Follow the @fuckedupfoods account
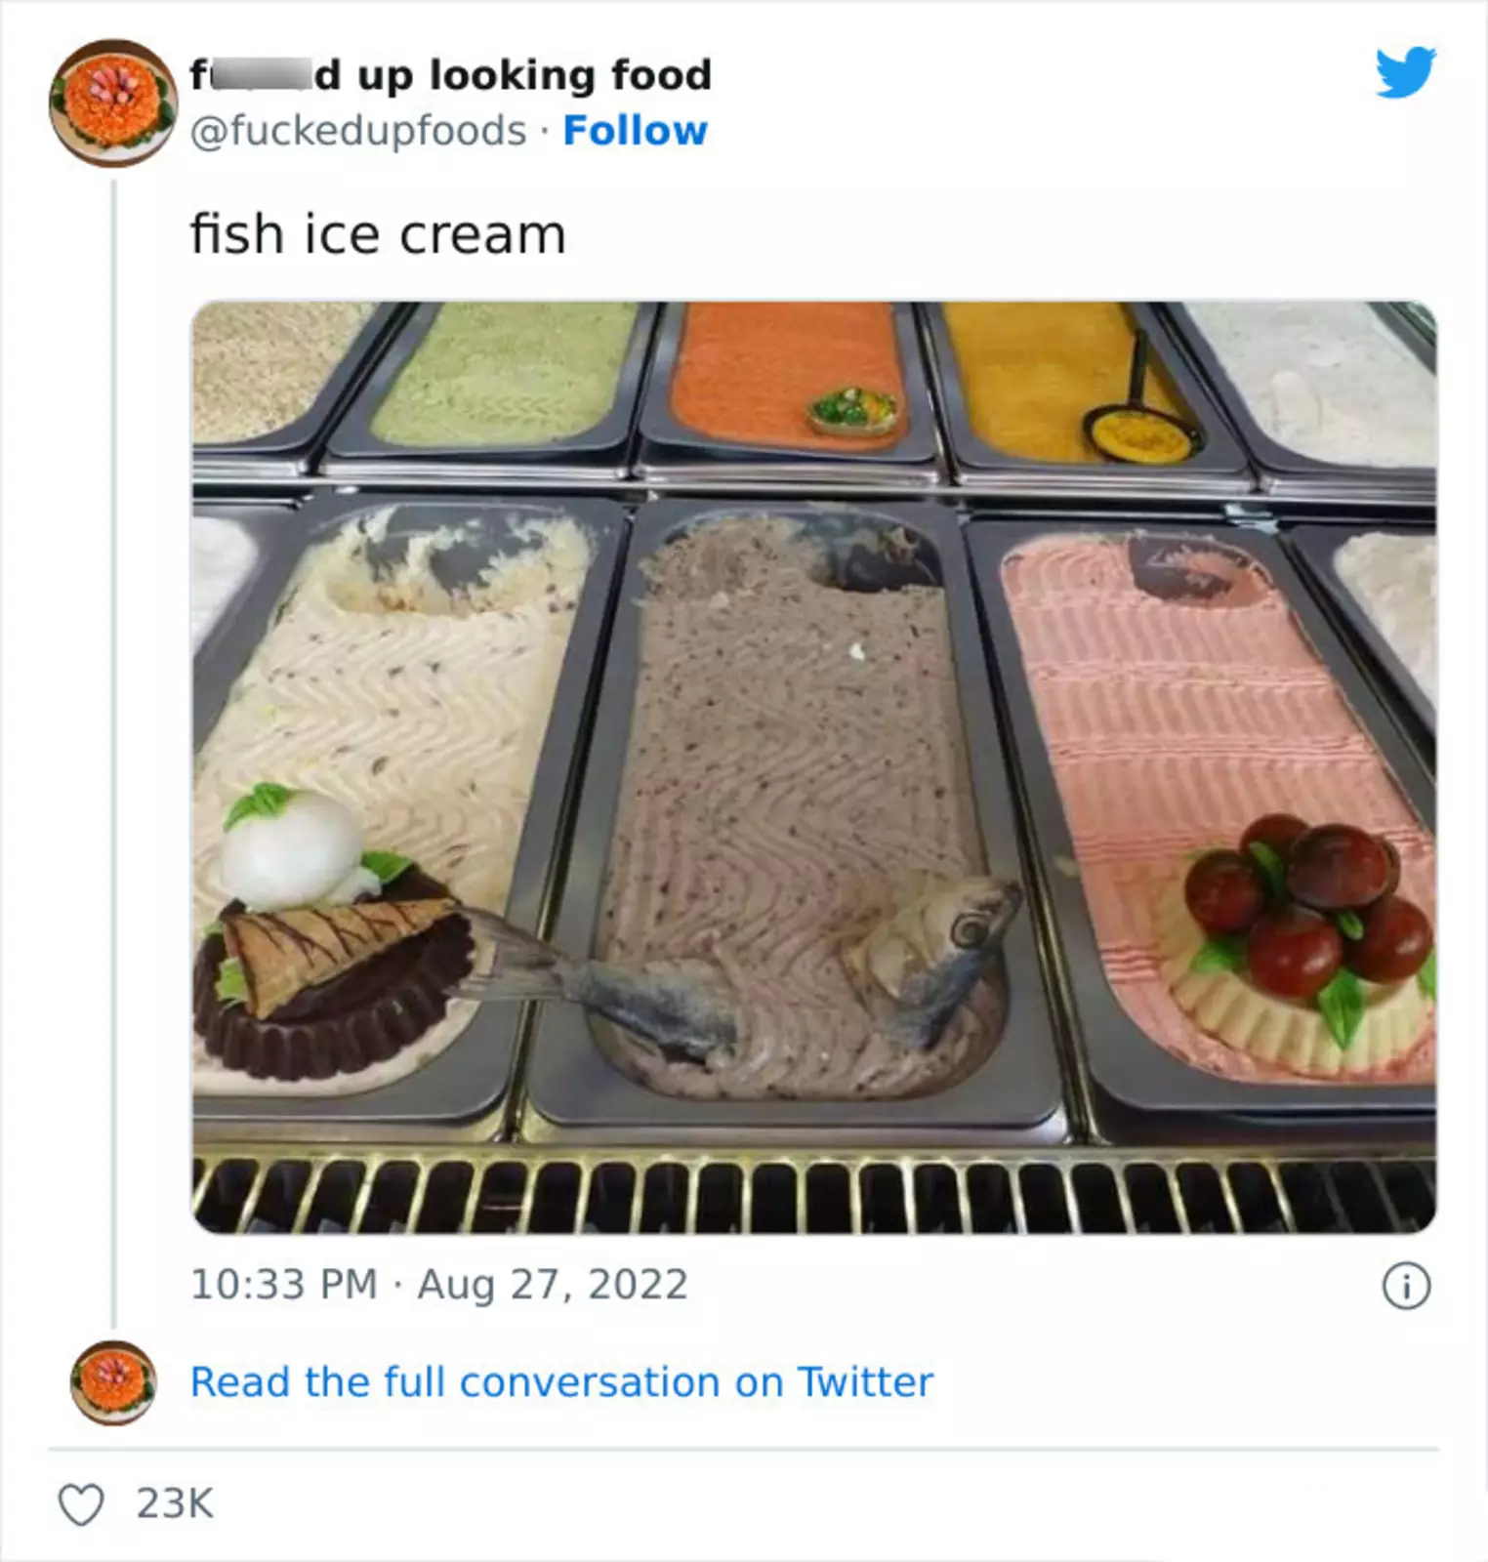Image resolution: width=1488 pixels, height=1562 pixels. (635, 131)
